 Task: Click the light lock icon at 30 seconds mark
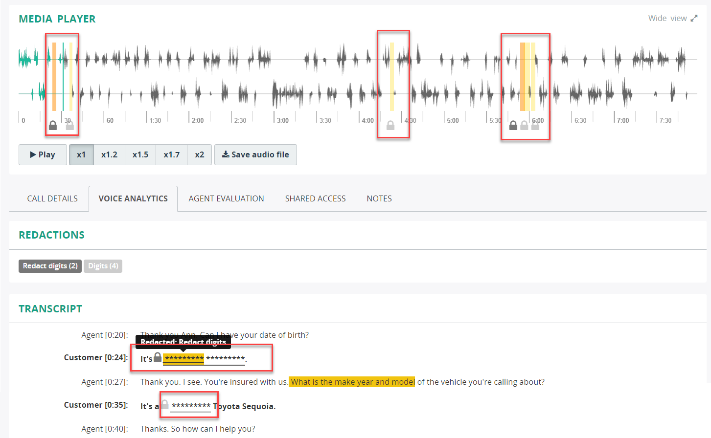(70, 126)
